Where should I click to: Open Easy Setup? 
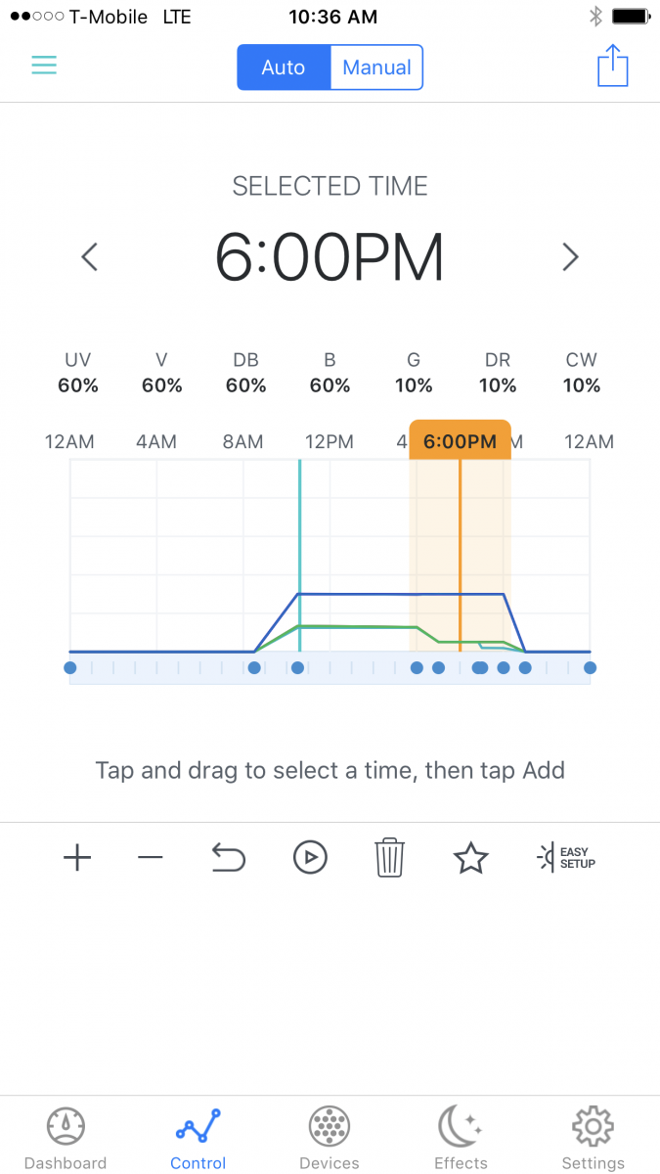click(x=567, y=858)
